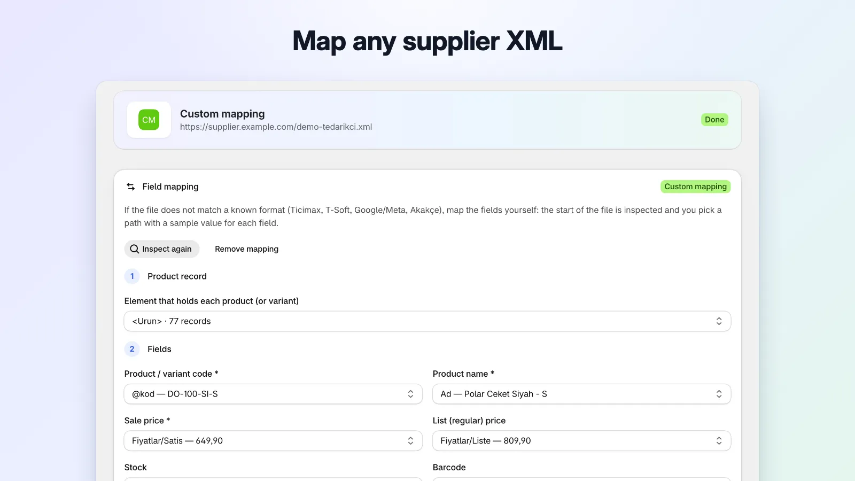855x481 pixels.
Task: Click the Field mapping title text
Action: pyautogui.click(x=170, y=187)
